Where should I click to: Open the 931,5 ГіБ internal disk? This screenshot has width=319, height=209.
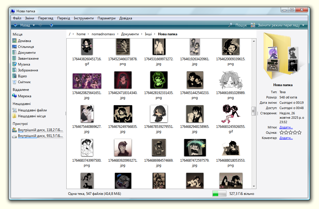[38, 136]
